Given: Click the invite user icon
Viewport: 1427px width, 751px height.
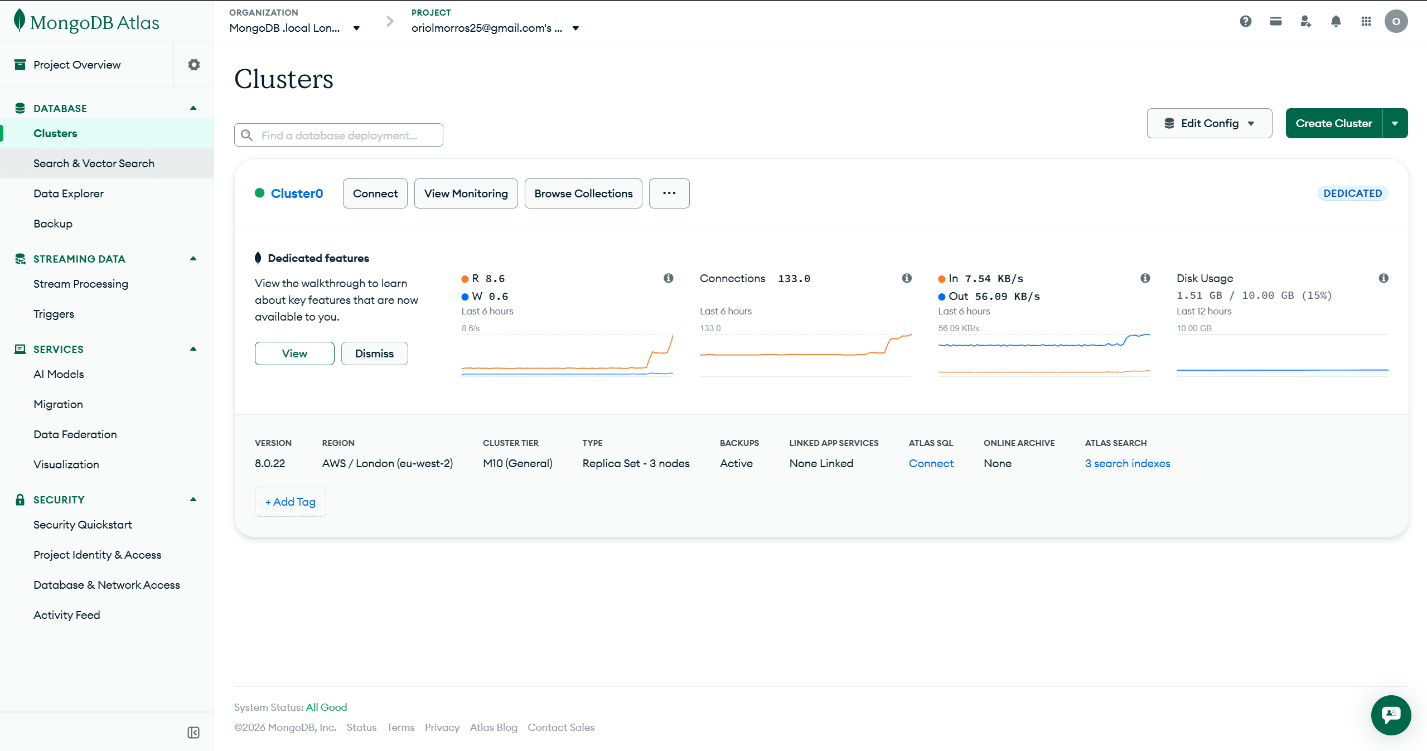Looking at the screenshot, I should tap(1305, 21).
